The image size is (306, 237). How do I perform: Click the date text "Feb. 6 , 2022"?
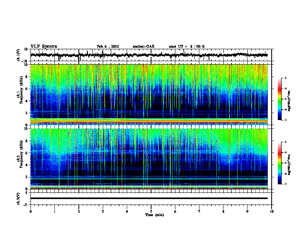(108, 46)
